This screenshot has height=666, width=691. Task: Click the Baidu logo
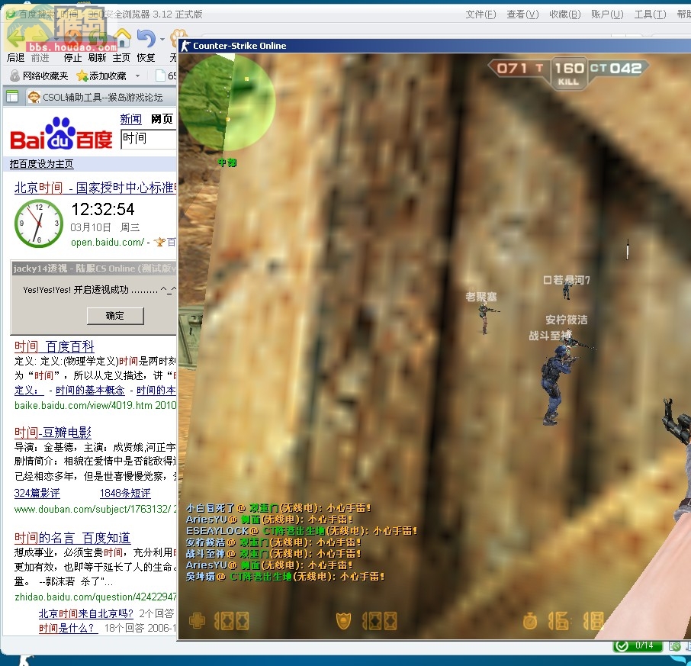(61, 134)
